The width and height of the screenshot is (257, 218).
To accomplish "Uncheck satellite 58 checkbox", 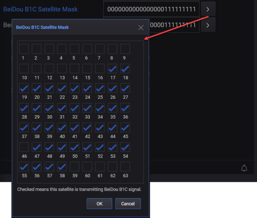I will 62,166.
